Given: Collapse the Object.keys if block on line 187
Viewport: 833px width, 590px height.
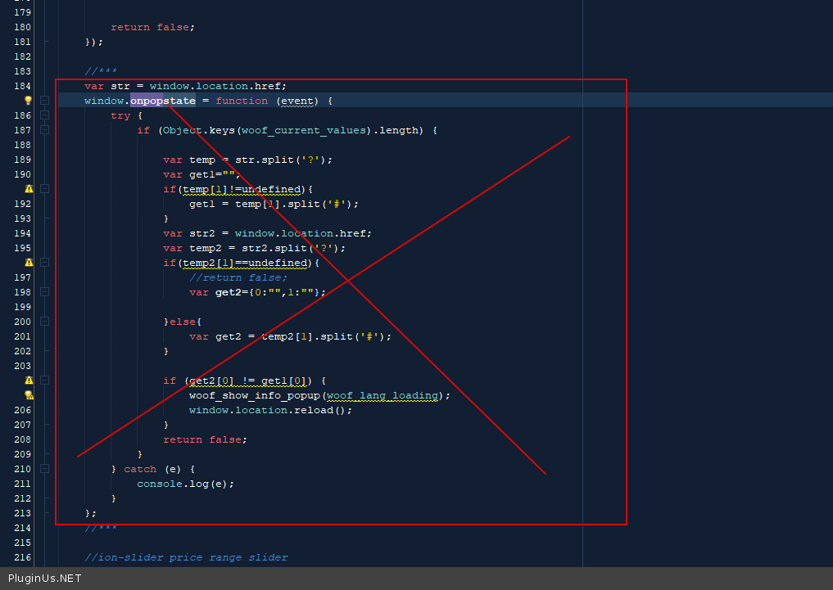Looking at the screenshot, I should (x=45, y=130).
